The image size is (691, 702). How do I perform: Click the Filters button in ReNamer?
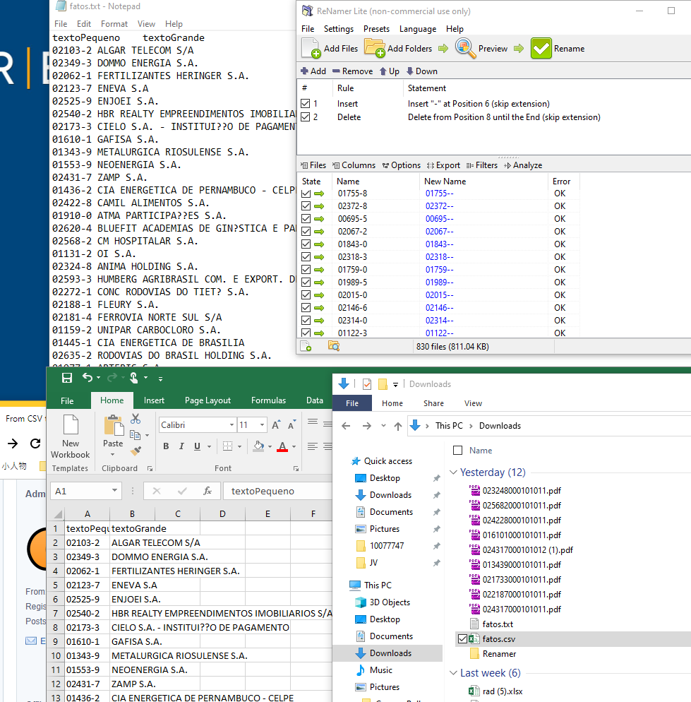point(482,165)
